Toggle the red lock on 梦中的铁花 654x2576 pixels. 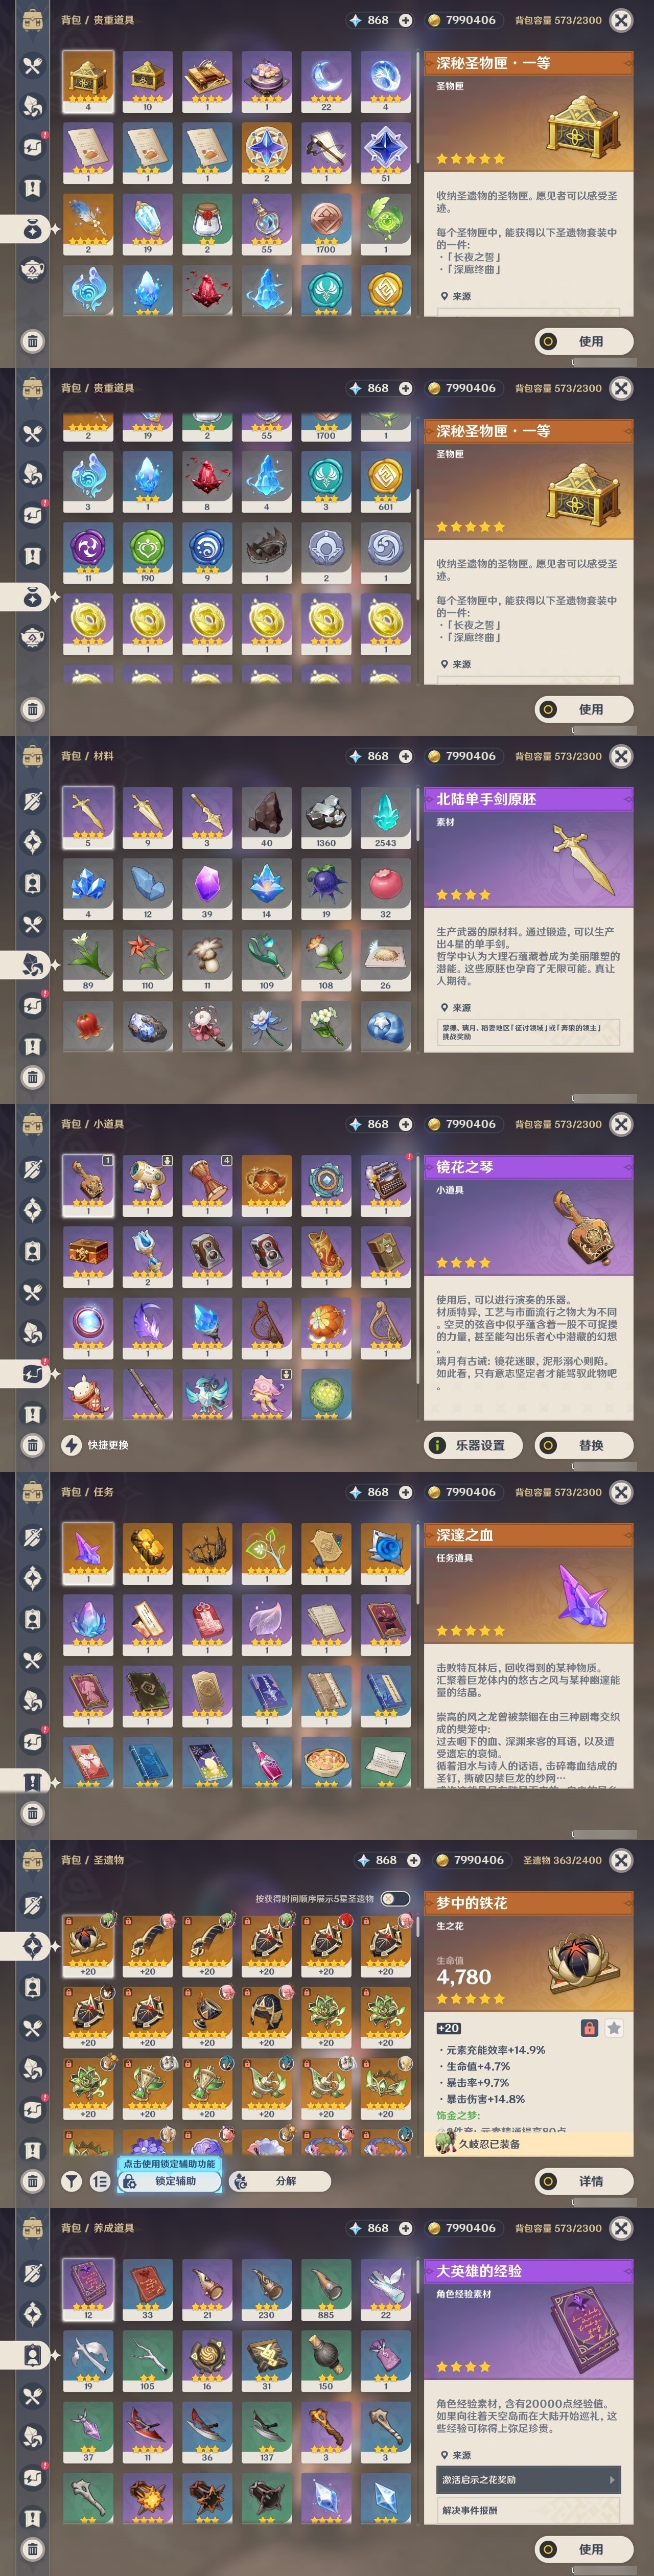[590, 2028]
